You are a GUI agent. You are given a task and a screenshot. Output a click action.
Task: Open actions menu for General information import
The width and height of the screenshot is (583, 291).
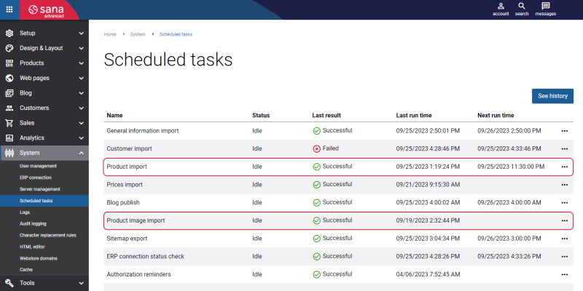click(564, 131)
